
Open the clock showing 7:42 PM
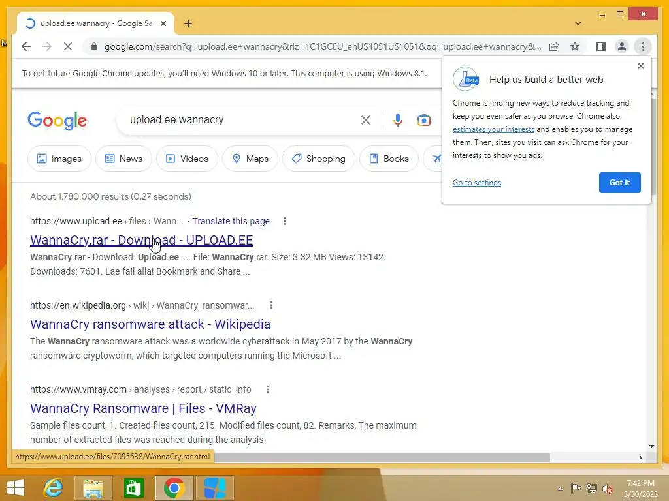tap(640, 489)
